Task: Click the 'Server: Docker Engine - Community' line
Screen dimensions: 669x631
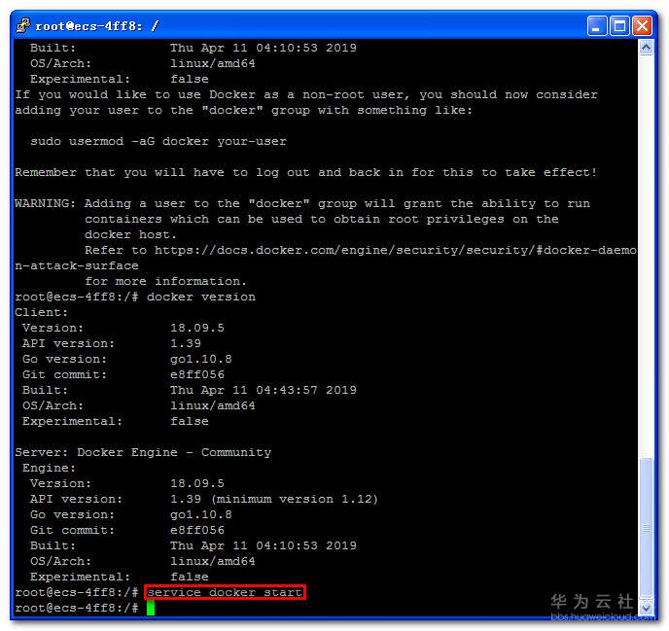Action: click(143, 452)
